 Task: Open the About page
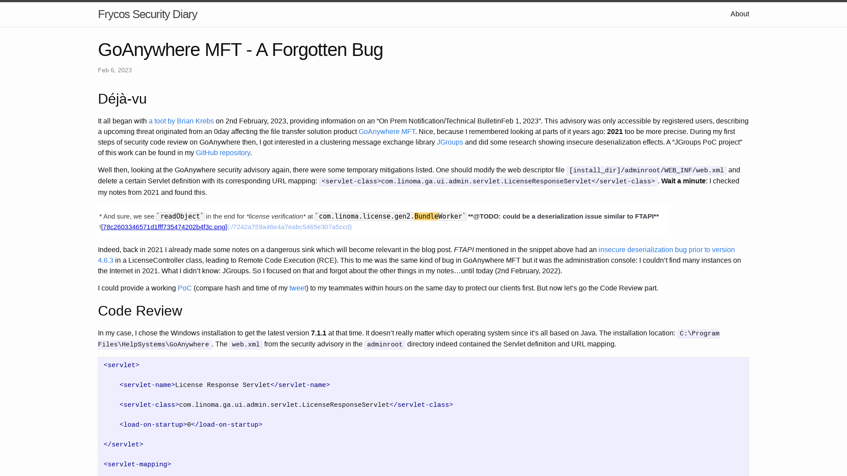click(739, 14)
